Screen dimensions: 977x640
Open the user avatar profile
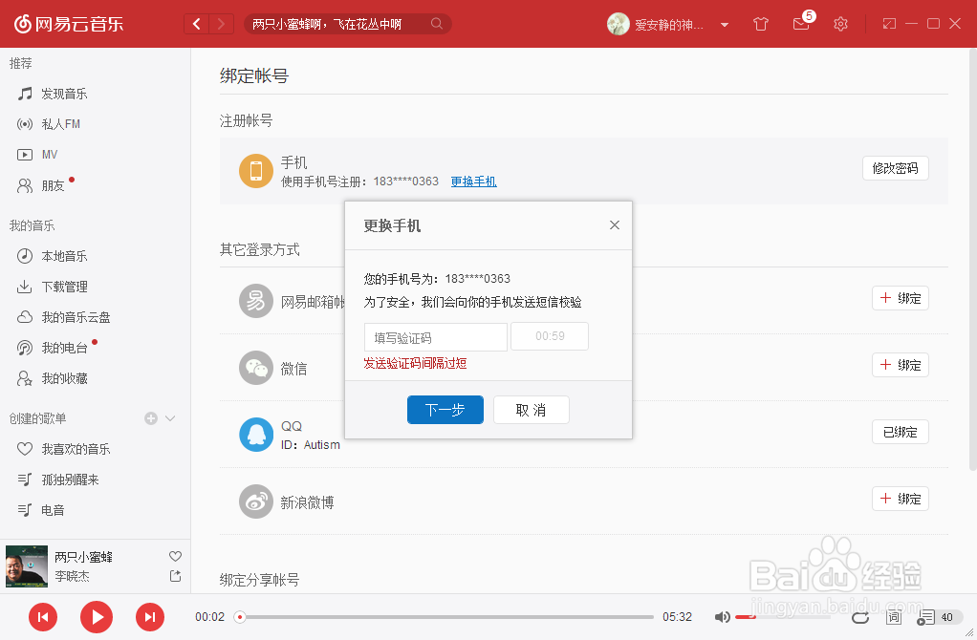click(619, 24)
